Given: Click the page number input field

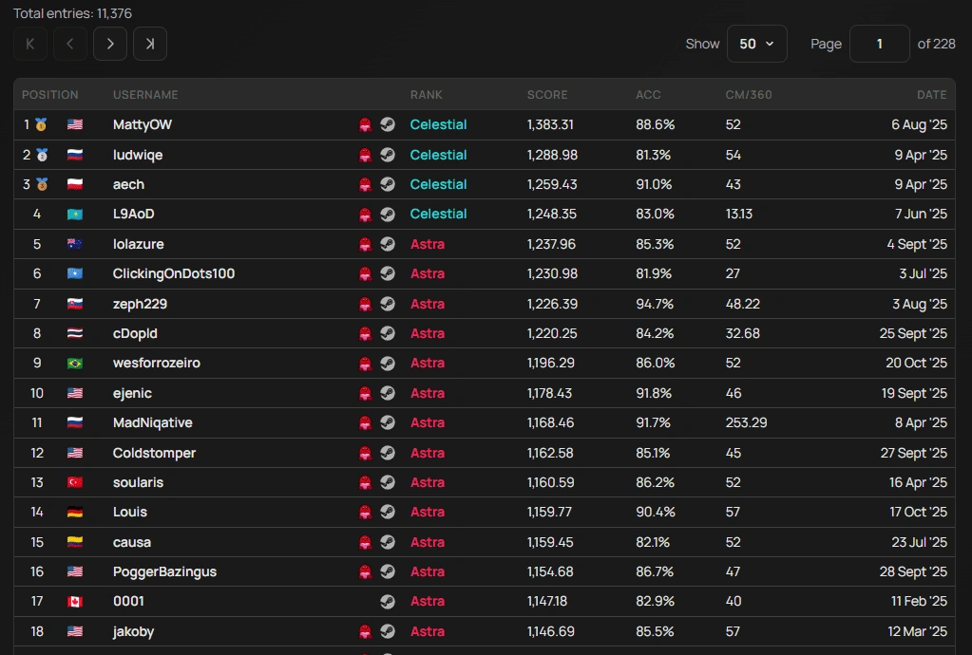Looking at the screenshot, I should pyautogui.click(x=879, y=44).
